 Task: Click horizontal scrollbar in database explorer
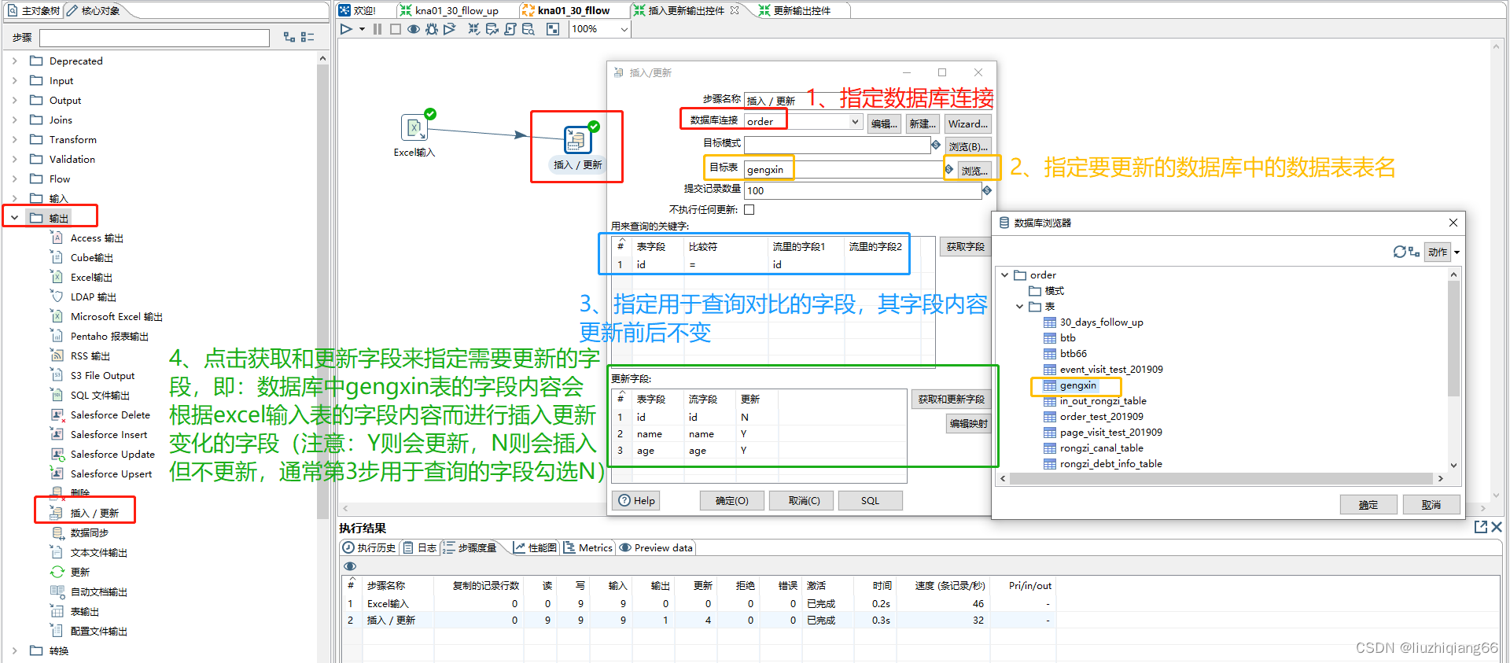(1221, 478)
